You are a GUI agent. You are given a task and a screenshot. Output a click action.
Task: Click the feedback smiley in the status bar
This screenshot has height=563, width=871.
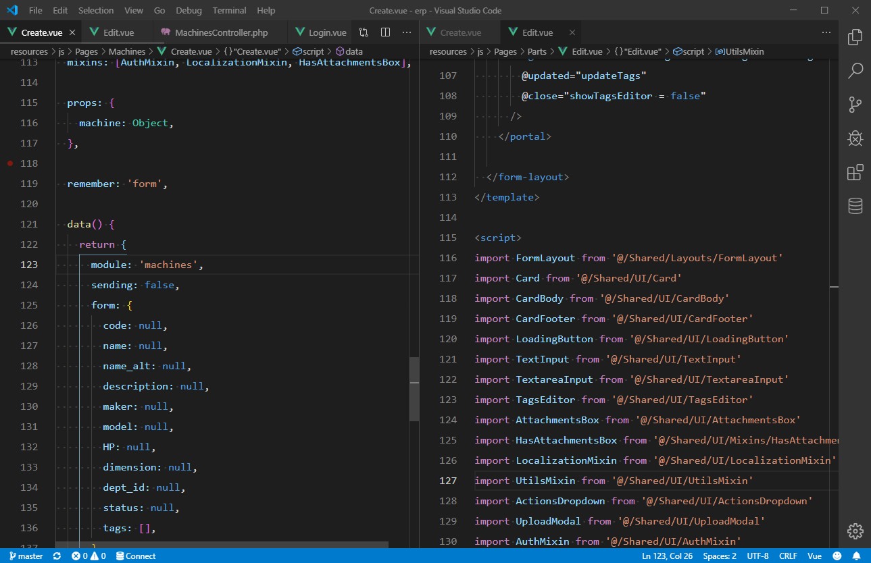(836, 556)
